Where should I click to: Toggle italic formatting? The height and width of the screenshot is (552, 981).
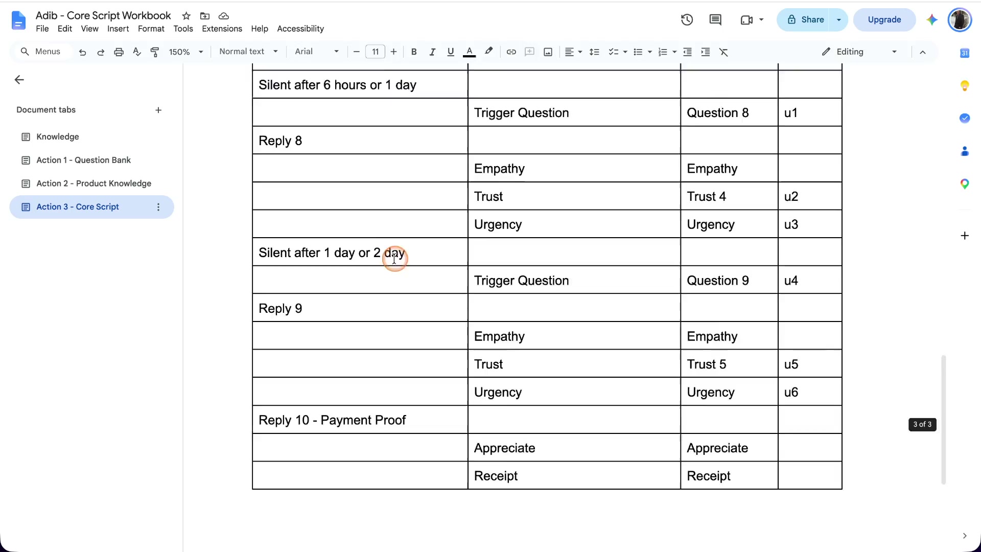[x=432, y=52]
